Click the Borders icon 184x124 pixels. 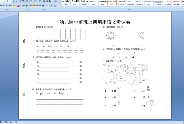click(x=55, y=6)
